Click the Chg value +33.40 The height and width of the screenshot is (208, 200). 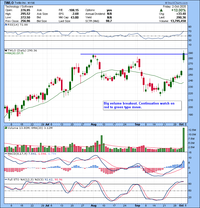(181, 14)
